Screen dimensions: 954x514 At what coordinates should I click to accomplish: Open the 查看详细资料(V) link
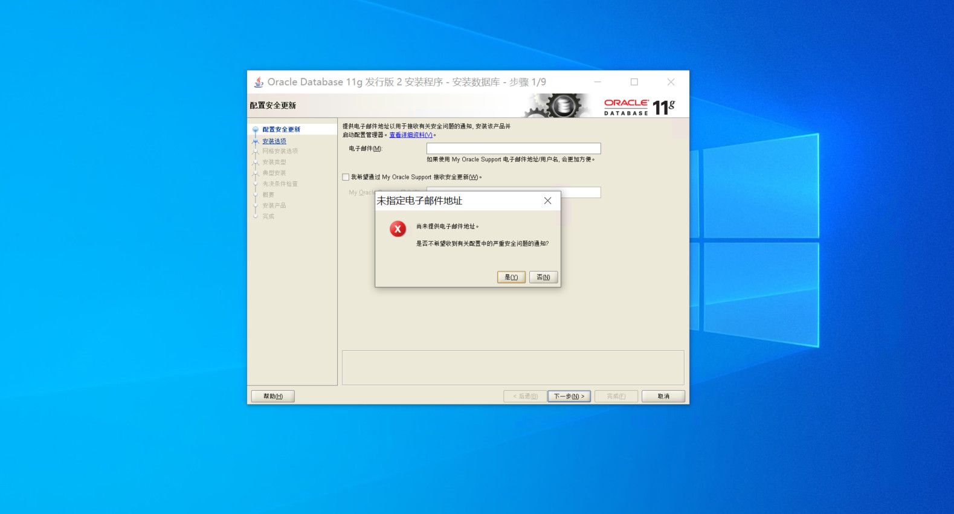(x=411, y=135)
